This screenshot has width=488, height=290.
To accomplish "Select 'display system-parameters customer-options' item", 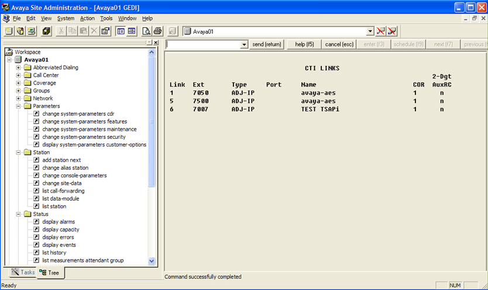I will [94, 145].
